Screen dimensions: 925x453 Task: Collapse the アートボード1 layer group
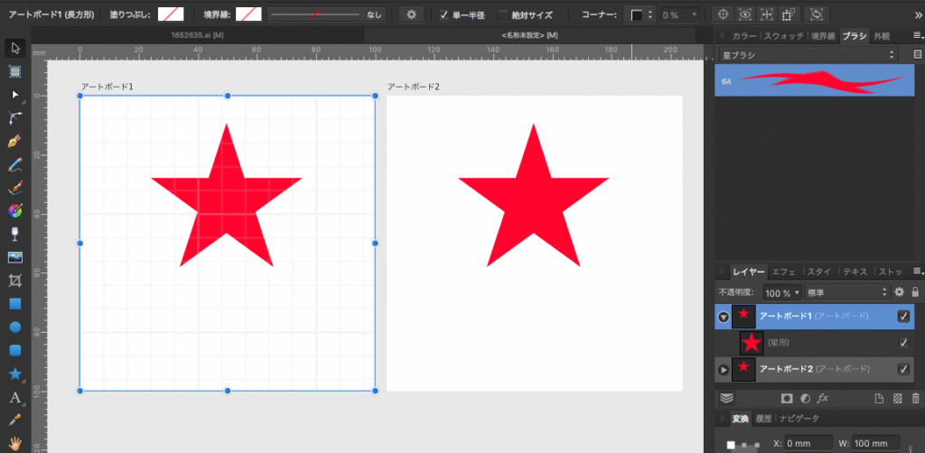724,317
